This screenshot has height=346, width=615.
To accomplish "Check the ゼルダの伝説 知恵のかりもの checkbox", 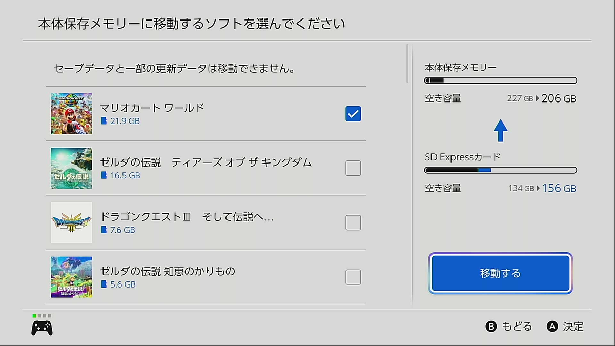I will pyautogui.click(x=353, y=277).
